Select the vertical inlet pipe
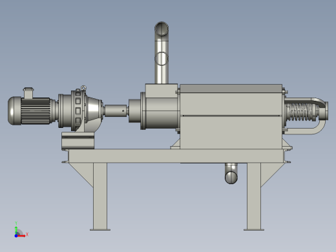 [x=162, y=53]
